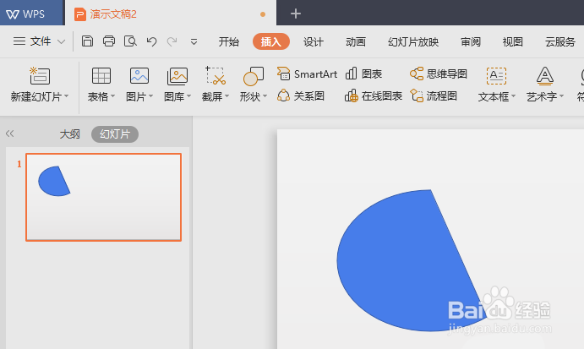This screenshot has height=349, width=584.
Task: Insert a 图表 chart
Action: coord(363,74)
